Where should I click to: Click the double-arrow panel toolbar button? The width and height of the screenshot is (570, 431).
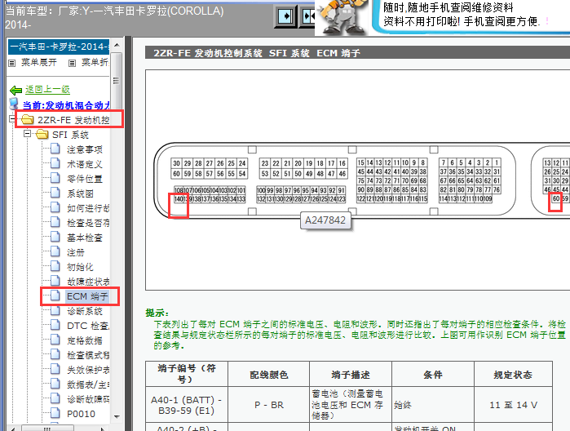pos(308,16)
